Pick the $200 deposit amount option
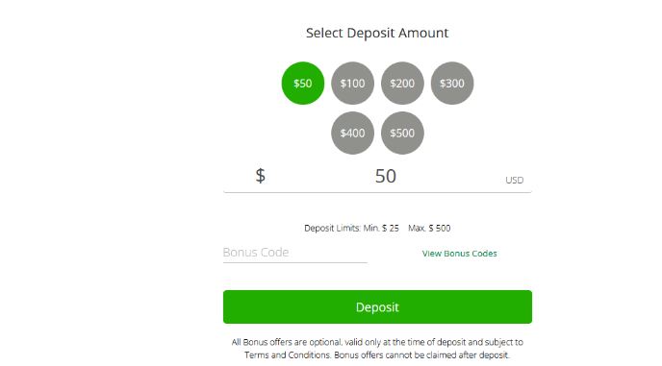The width and height of the screenshot is (662, 366). pos(402,83)
